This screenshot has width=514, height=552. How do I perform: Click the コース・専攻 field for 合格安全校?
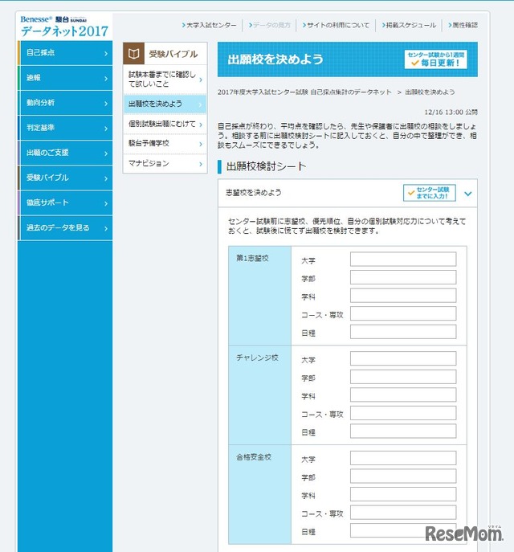pos(403,513)
